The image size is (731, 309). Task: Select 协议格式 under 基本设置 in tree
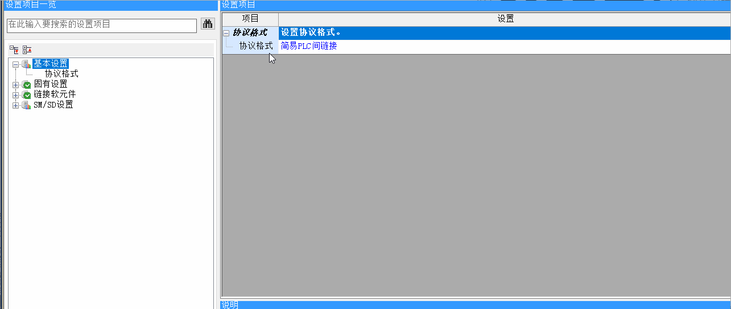pos(61,74)
